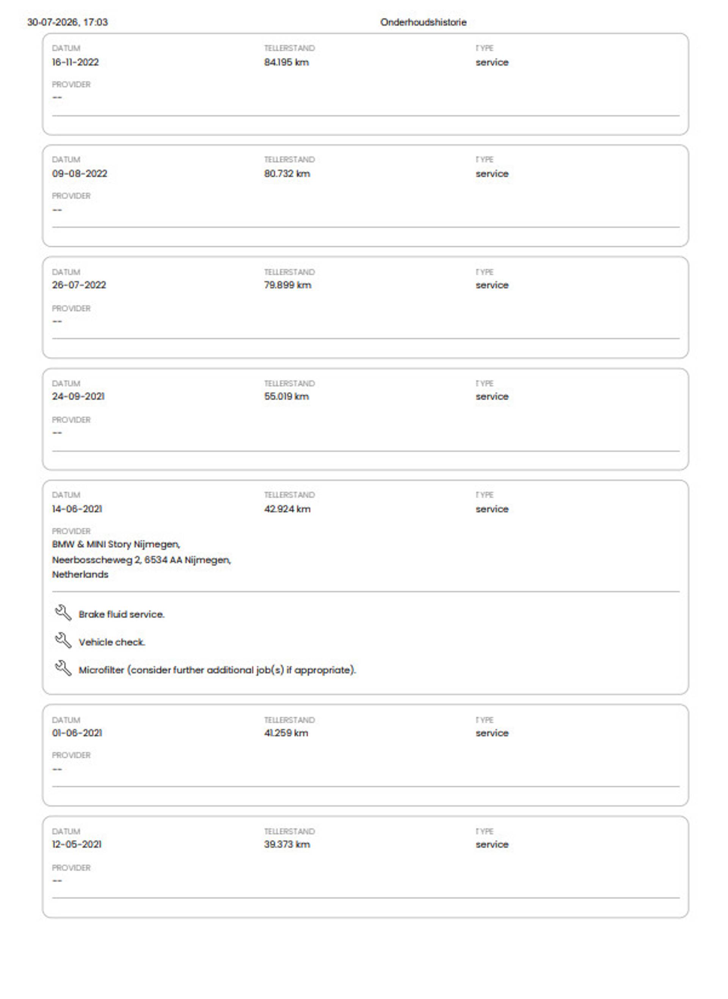
Task: Select the 84.195 km odometer reading
Action: click(286, 62)
